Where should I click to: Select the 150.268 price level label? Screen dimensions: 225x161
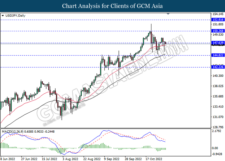coord(218,31)
